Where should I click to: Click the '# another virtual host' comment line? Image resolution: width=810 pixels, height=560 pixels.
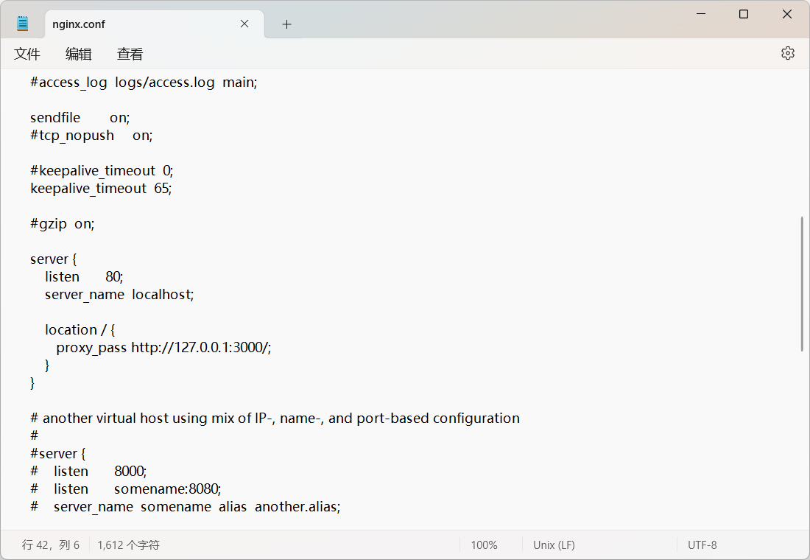pos(275,419)
